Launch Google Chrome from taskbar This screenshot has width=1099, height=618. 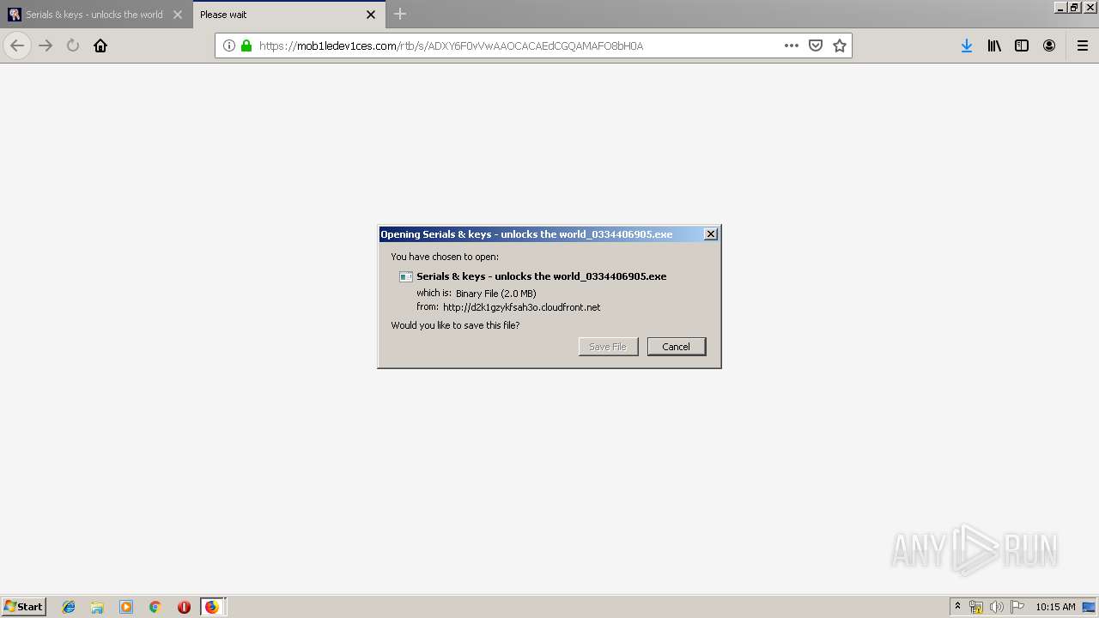click(x=155, y=607)
